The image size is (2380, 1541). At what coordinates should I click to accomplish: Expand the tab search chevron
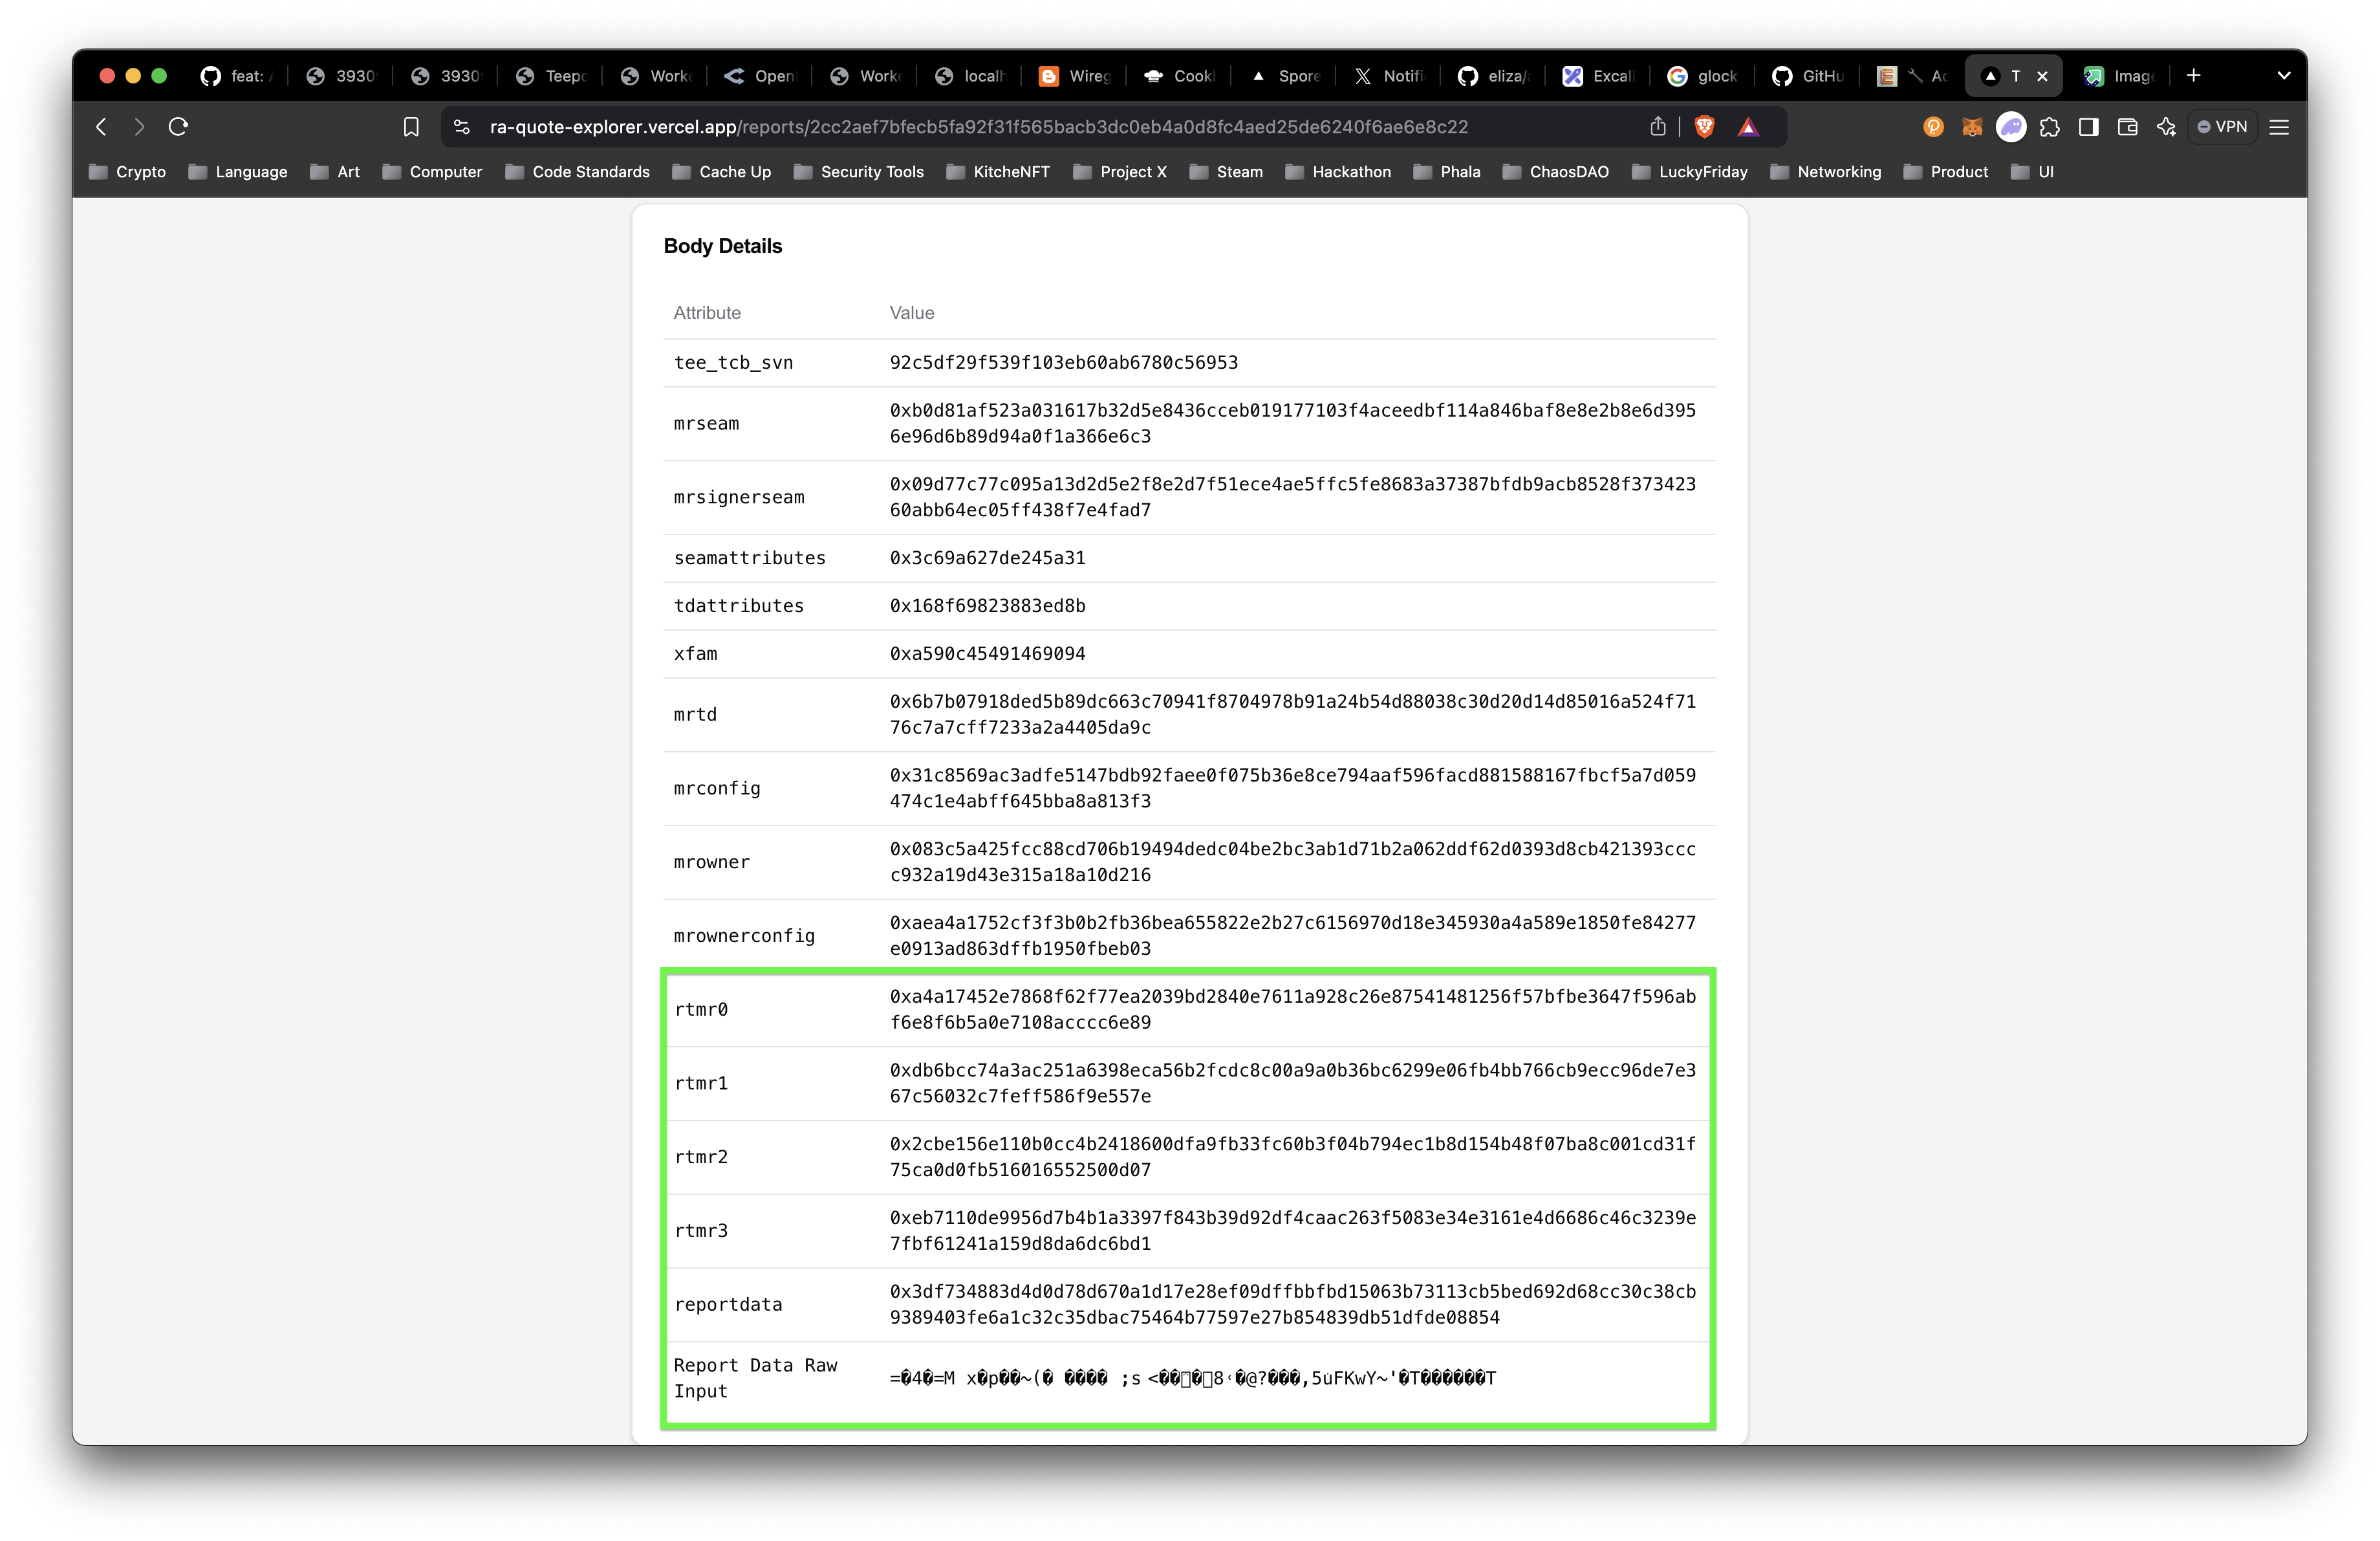[2283, 76]
